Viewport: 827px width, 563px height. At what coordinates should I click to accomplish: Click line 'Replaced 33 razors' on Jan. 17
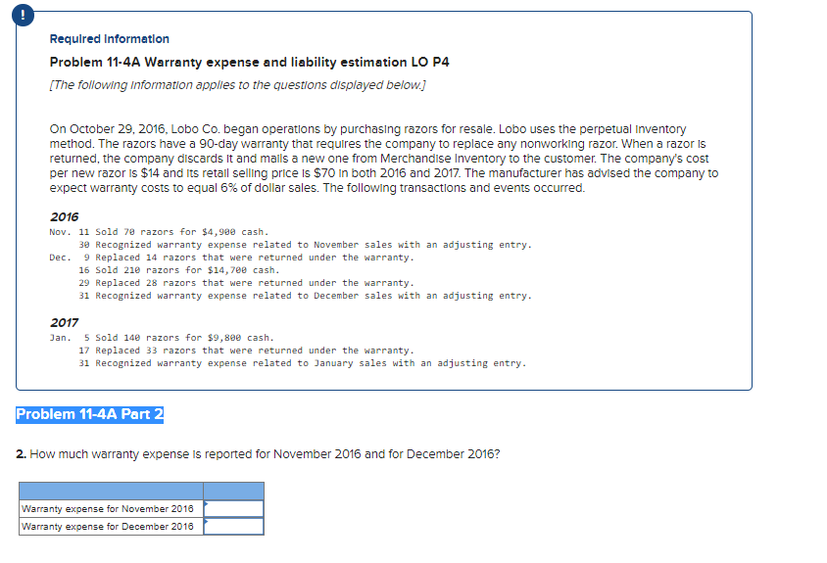[x=254, y=350]
